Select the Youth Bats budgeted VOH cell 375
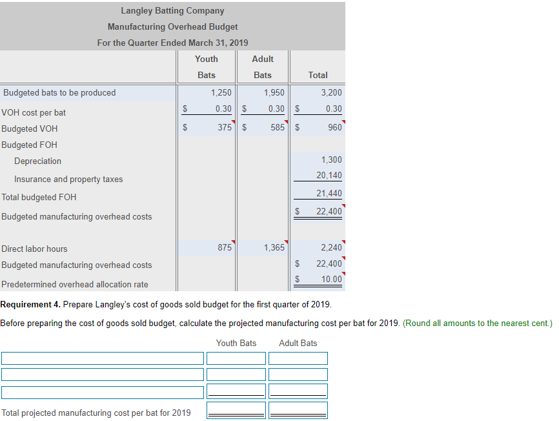 (207, 127)
